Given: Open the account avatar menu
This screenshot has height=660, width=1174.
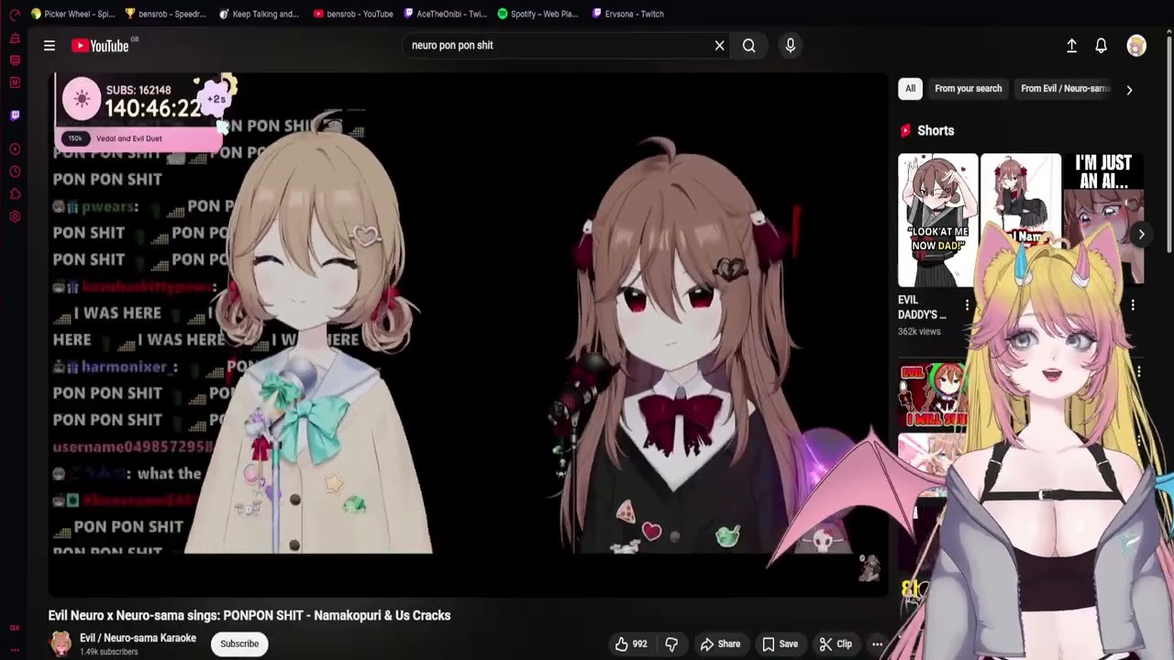Looking at the screenshot, I should click(x=1136, y=46).
